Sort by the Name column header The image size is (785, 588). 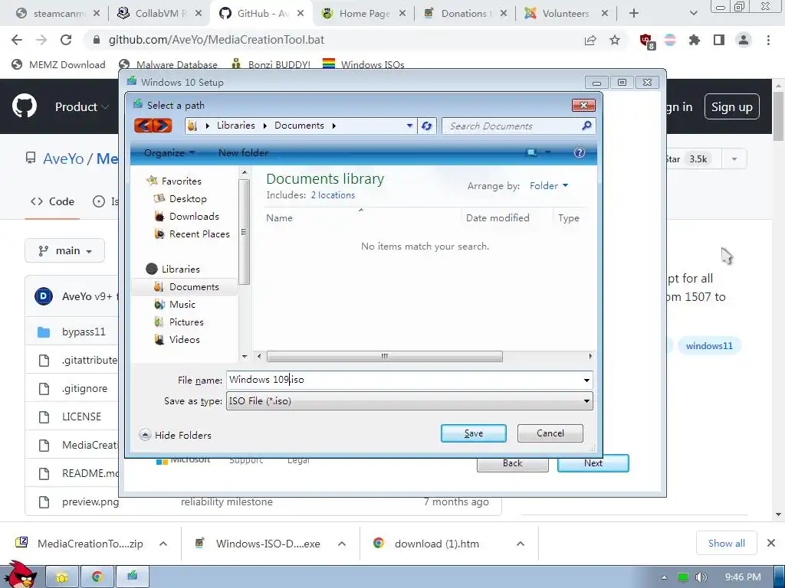point(279,218)
